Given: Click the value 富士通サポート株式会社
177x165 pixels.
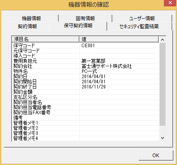Looking at the screenshot, I should click(107, 66).
